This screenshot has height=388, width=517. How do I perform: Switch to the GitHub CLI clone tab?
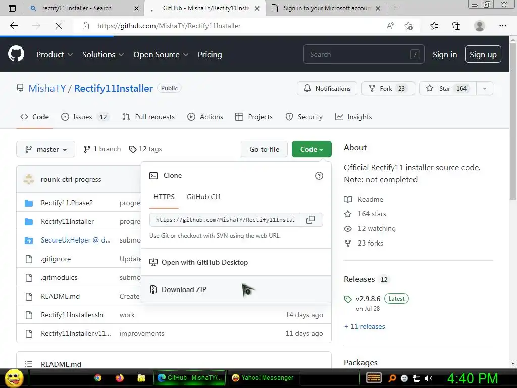[203, 197]
